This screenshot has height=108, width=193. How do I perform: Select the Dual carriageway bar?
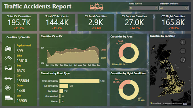(x=64, y=86)
